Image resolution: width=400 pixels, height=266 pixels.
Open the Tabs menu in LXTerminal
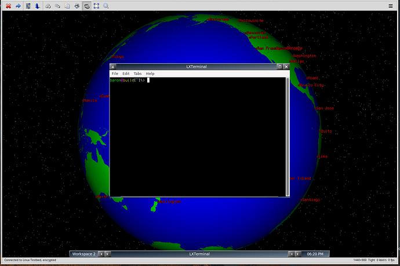coord(137,74)
